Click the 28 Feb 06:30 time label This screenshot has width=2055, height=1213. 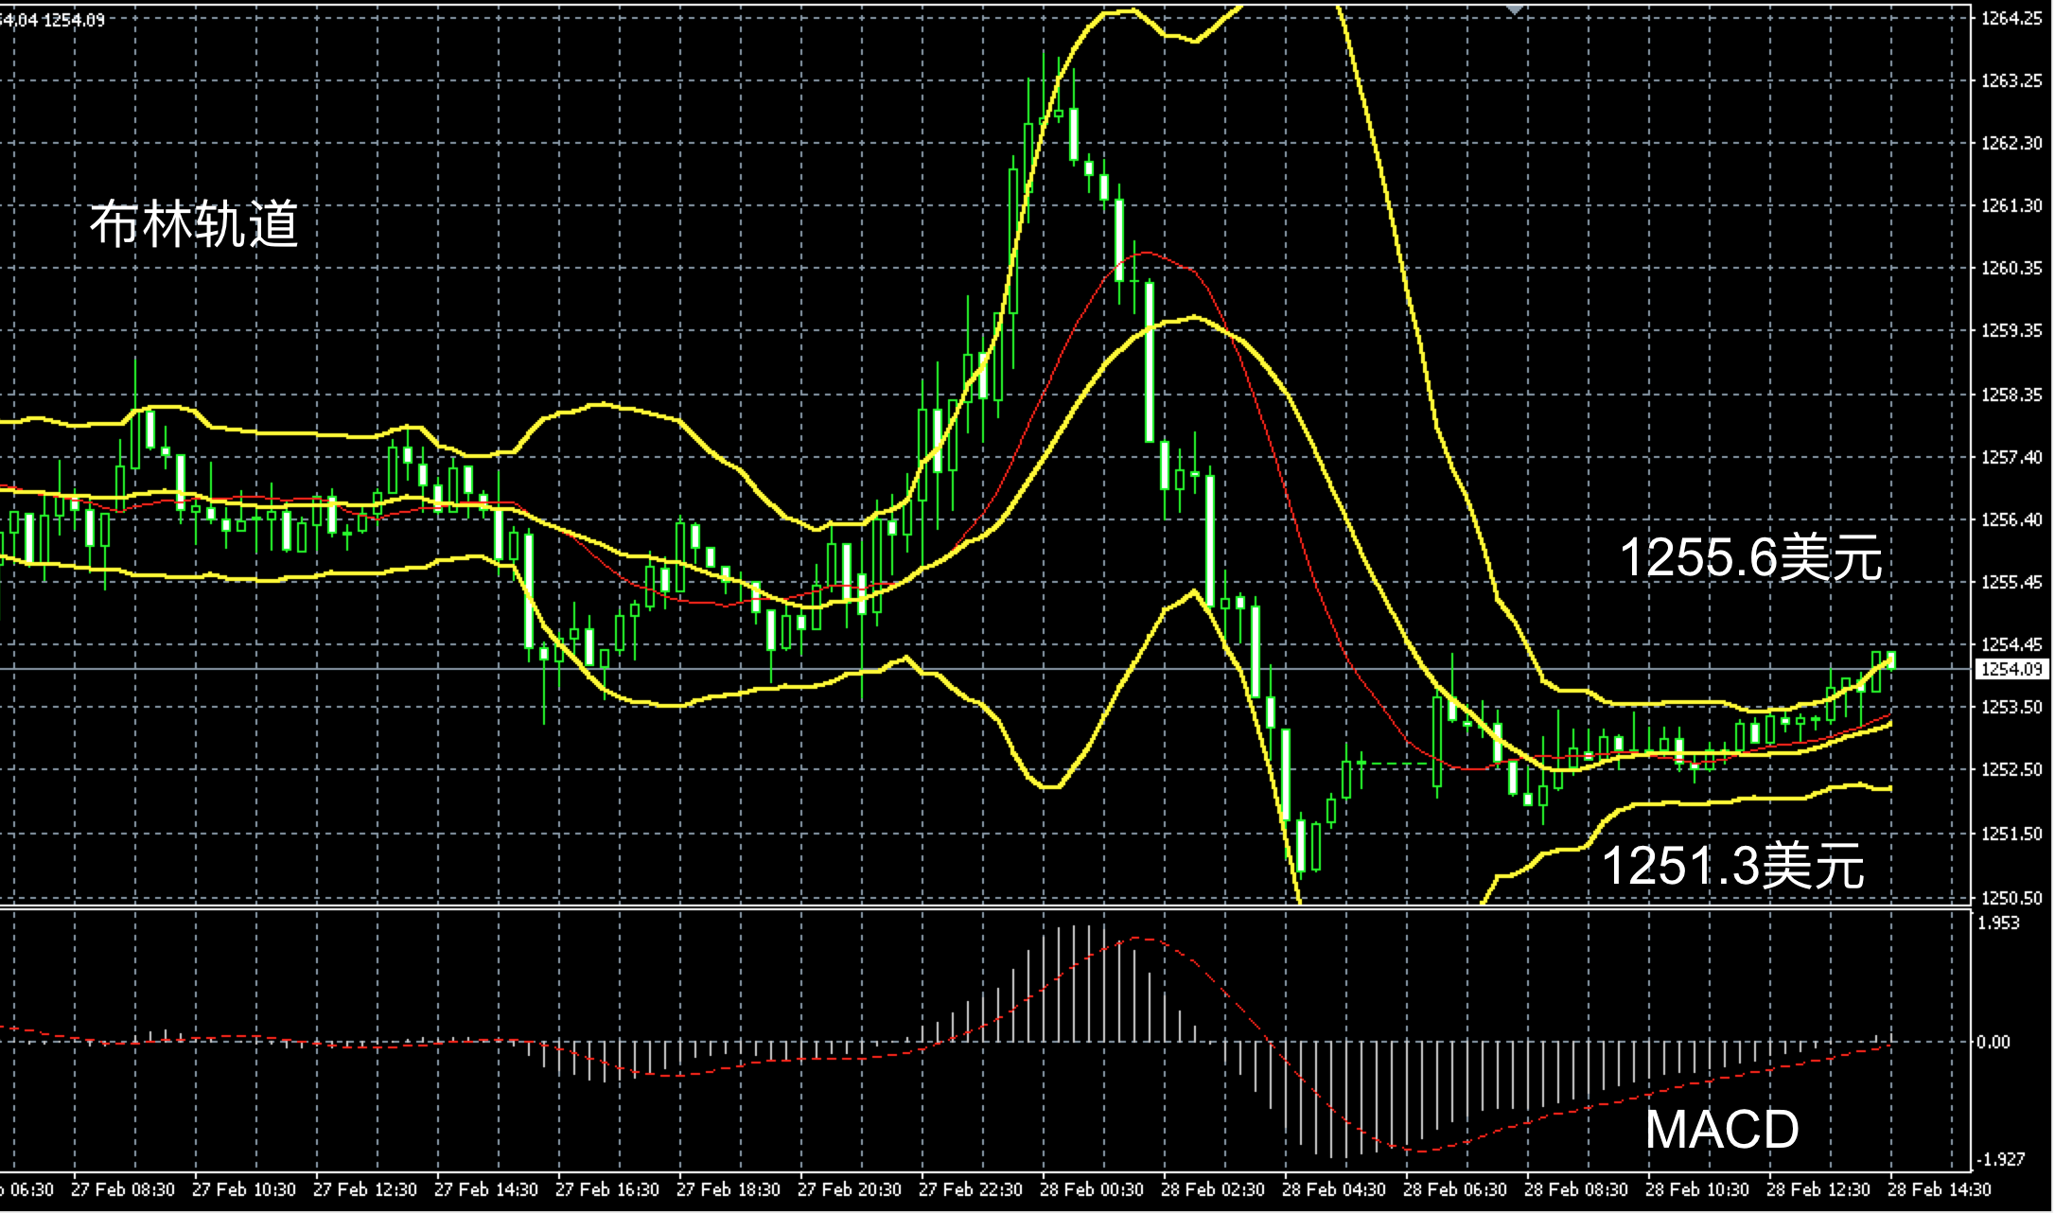pos(1455,1189)
